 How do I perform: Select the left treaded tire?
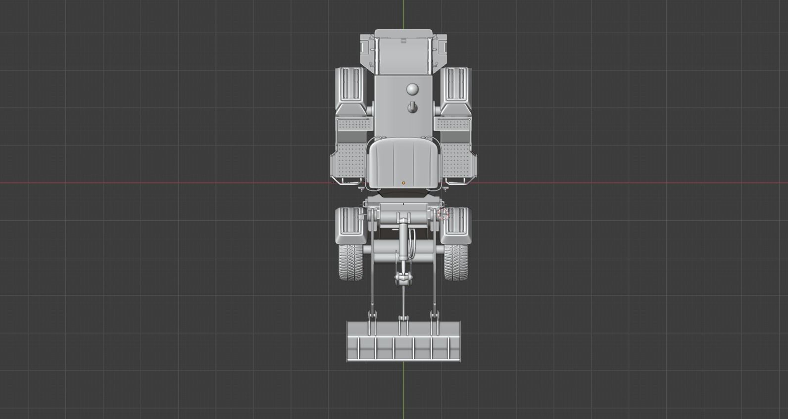coord(351,262)
